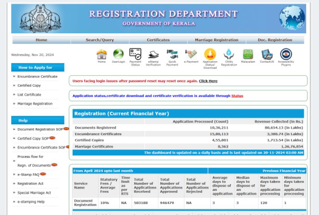Open Payment Status card icon
This screenshot has width=319, height=215.
(x=135, y=54)
